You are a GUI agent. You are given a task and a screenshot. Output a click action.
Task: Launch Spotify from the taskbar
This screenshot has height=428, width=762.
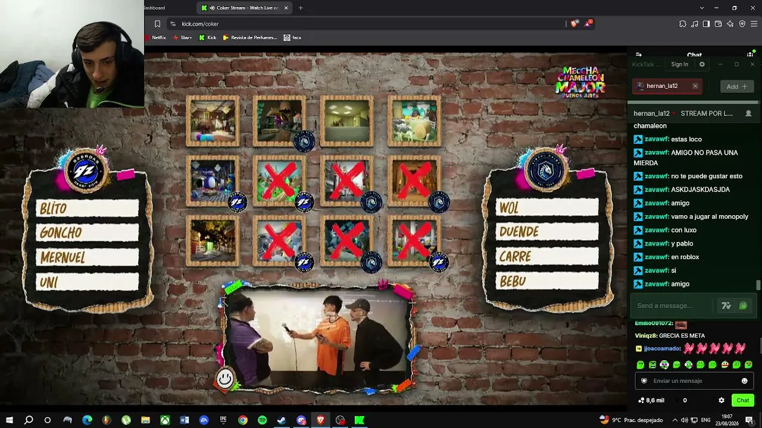[x=262, y=420]
